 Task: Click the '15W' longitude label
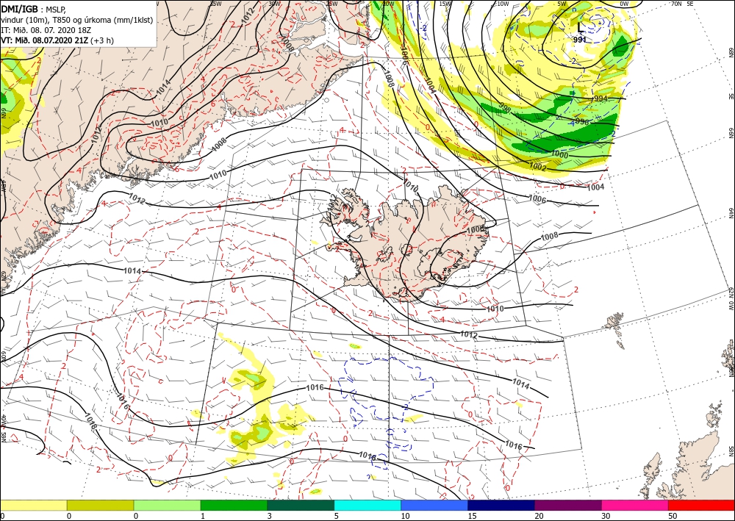coord(445,4)
